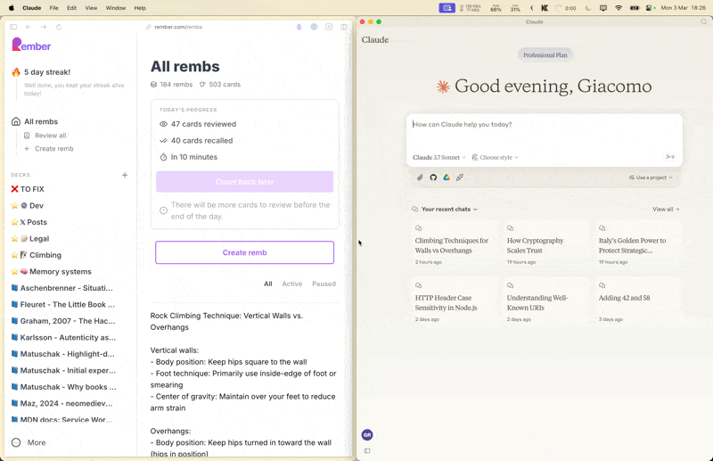The width and height of the screenshot is (713, 461).
Task: Open How Cryptography Scales Trust chat
Action: tap(545, 245)
